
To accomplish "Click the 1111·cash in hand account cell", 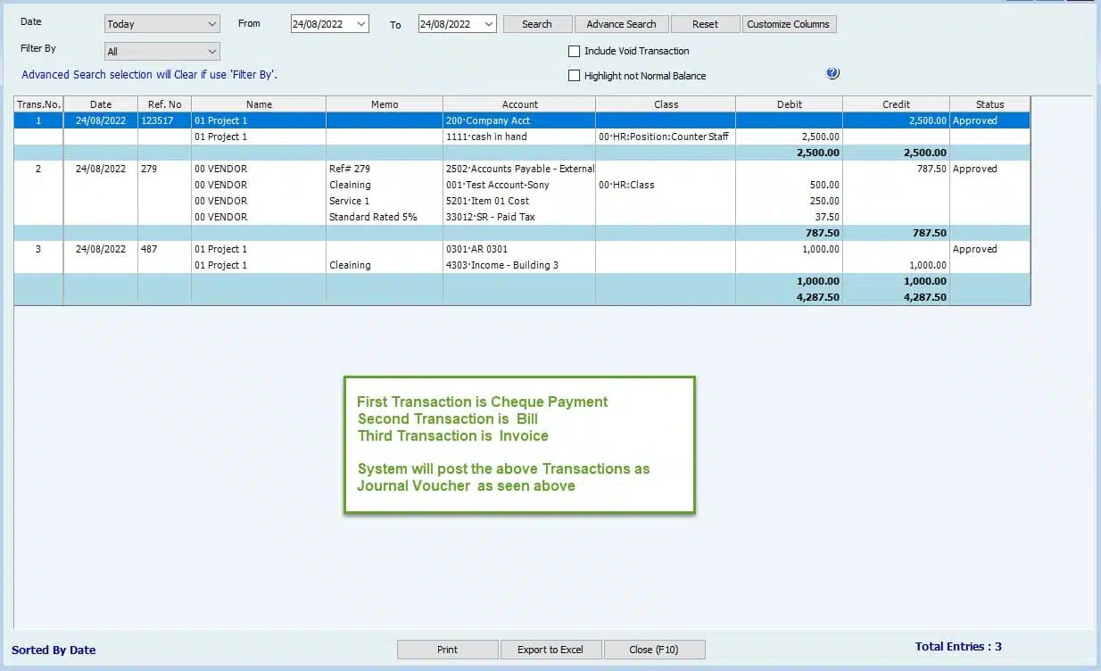I will coord(519,137).
